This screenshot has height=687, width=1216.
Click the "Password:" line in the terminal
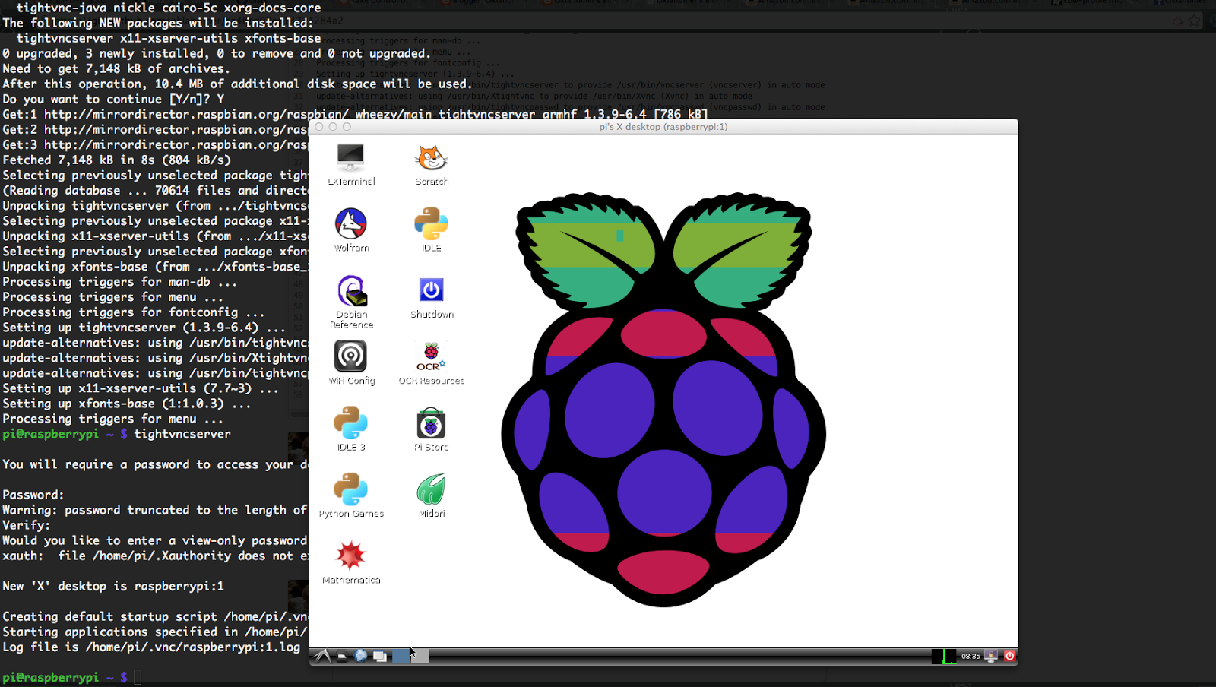coord(33,495)
